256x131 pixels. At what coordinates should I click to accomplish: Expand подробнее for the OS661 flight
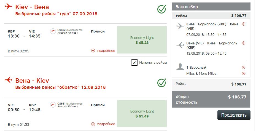[x=103, y=124]
